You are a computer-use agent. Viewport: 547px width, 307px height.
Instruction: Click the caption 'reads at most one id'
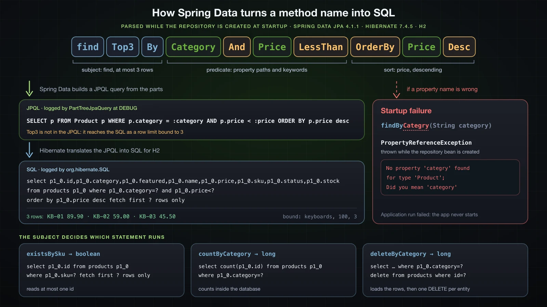click(x=50, y=289)
